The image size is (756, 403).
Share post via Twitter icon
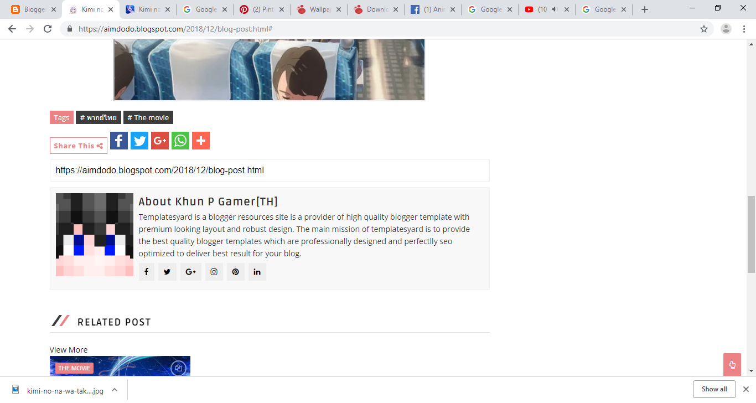pos(139,141)
